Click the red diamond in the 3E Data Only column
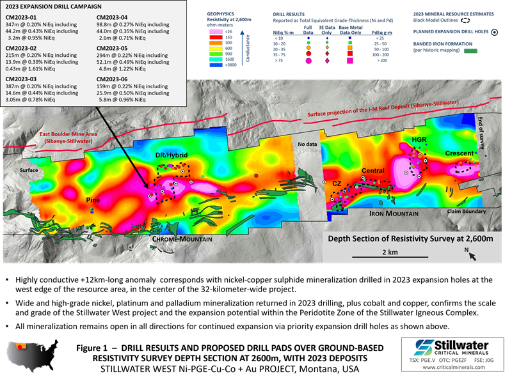The width and height of the screenshot is (512, 381). coord(327,54)
